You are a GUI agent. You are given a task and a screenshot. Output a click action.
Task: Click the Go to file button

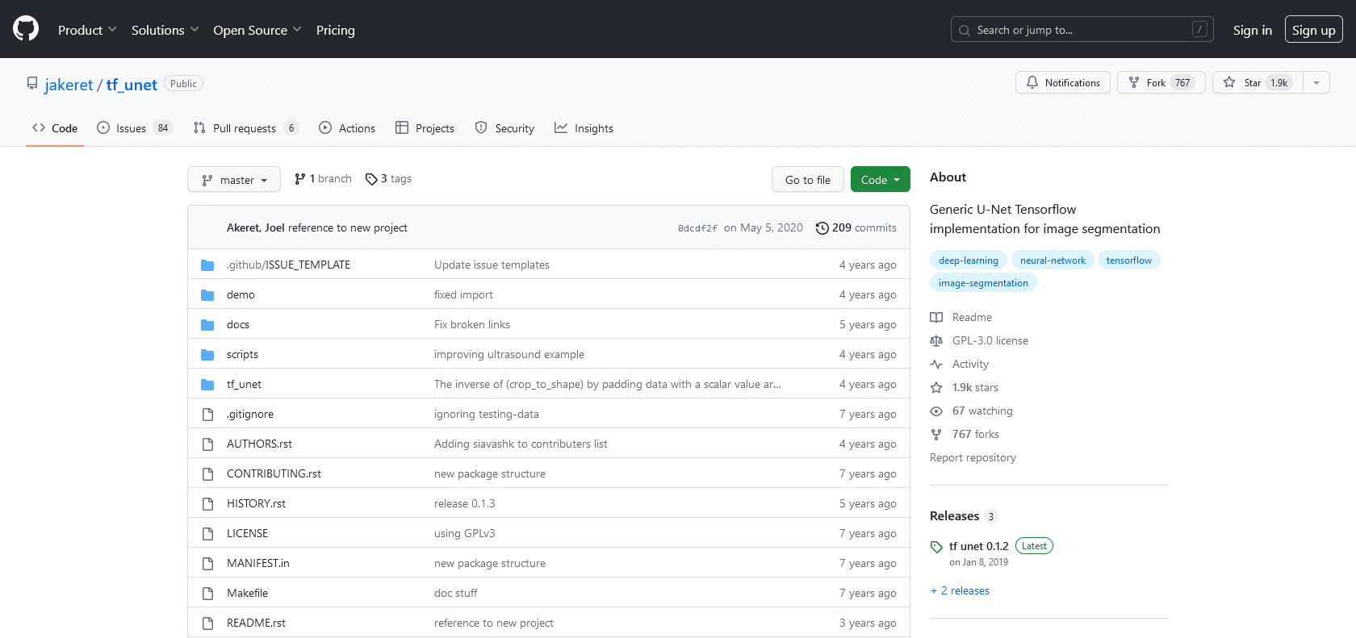point(807,179)
